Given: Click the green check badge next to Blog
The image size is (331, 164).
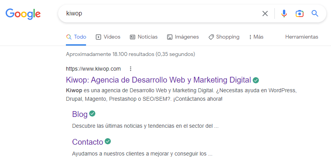Looking at the screenshot, I should pos(92,113).
